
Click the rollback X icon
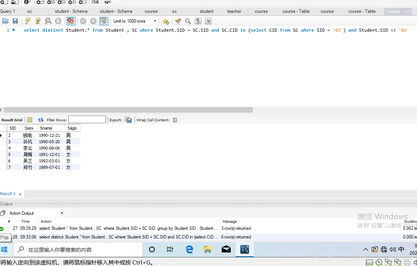pos(93,21)
